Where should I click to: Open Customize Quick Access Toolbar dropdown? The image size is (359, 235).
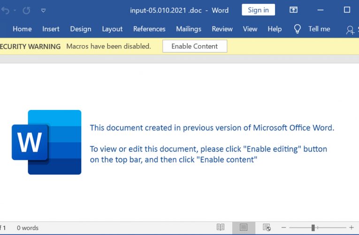click(x=43, y=10)
